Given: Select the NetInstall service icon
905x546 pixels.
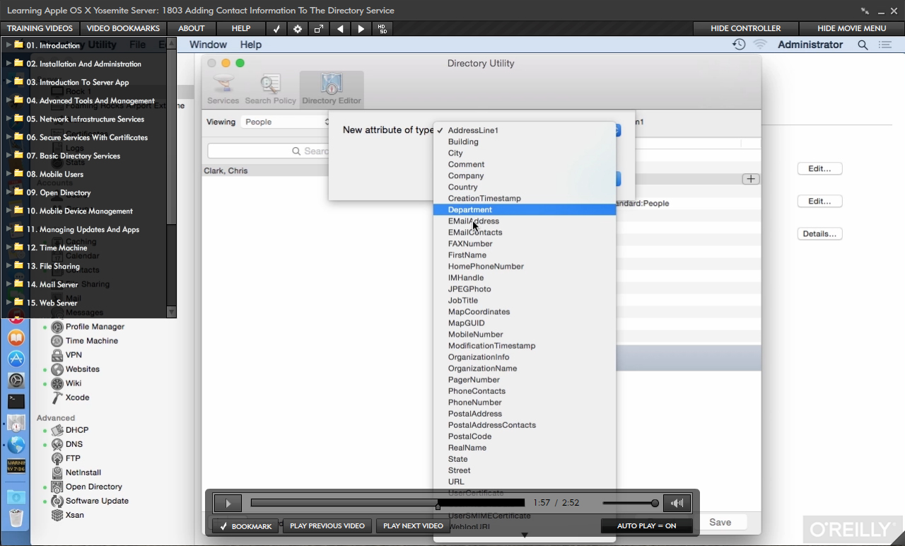Looking at the screenshot, I should pos(57,472).
